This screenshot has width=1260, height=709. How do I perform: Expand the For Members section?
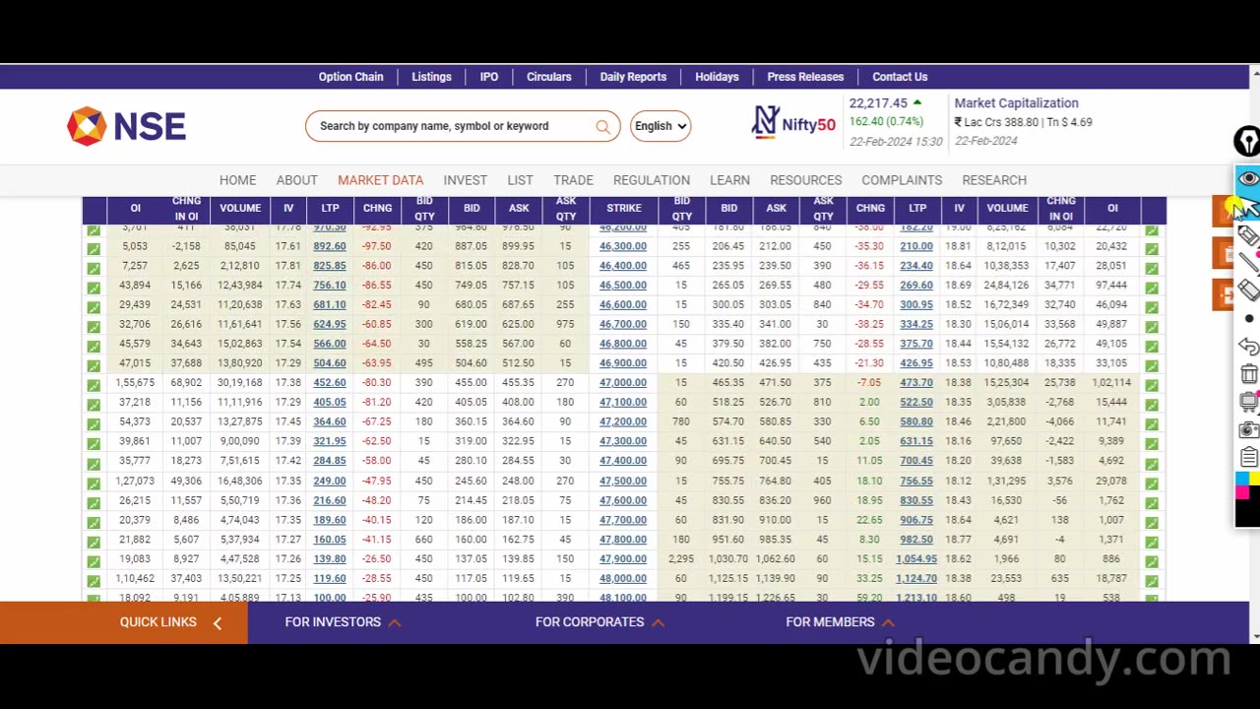coord(840,622)
